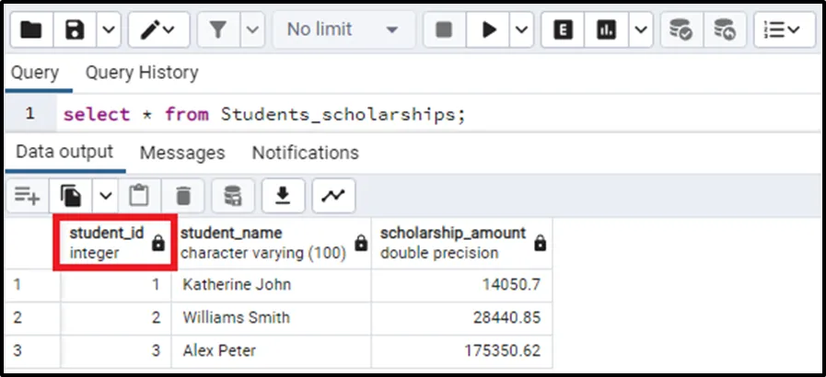826x377 pixels.
Task: Download results as CSV file
Action: (284, 195)
